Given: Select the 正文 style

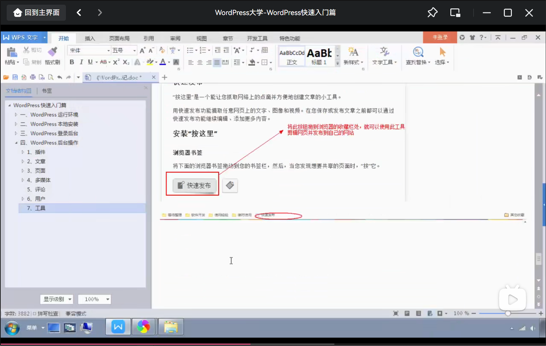Looking at the screenshot, I should (292, 56).
